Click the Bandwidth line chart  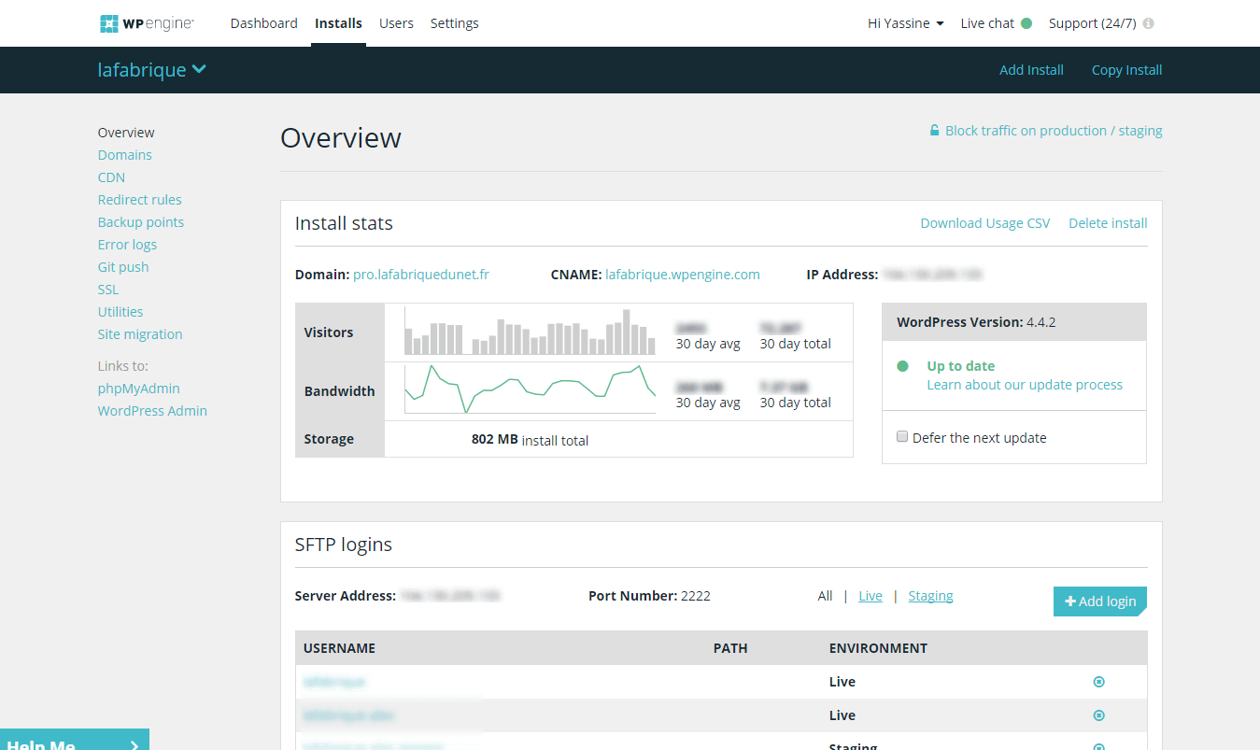[x=531, y=389]
